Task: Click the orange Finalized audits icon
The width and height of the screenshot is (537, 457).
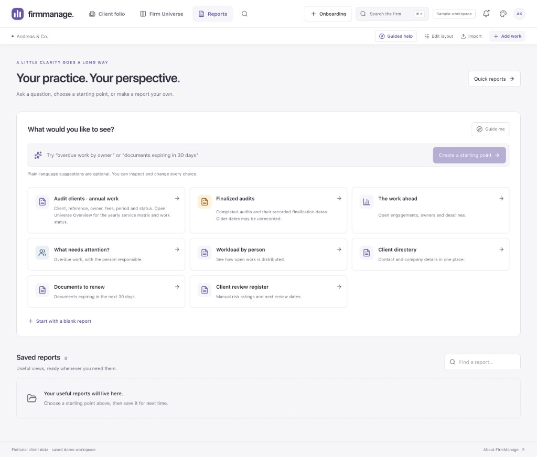Action: 205,202
